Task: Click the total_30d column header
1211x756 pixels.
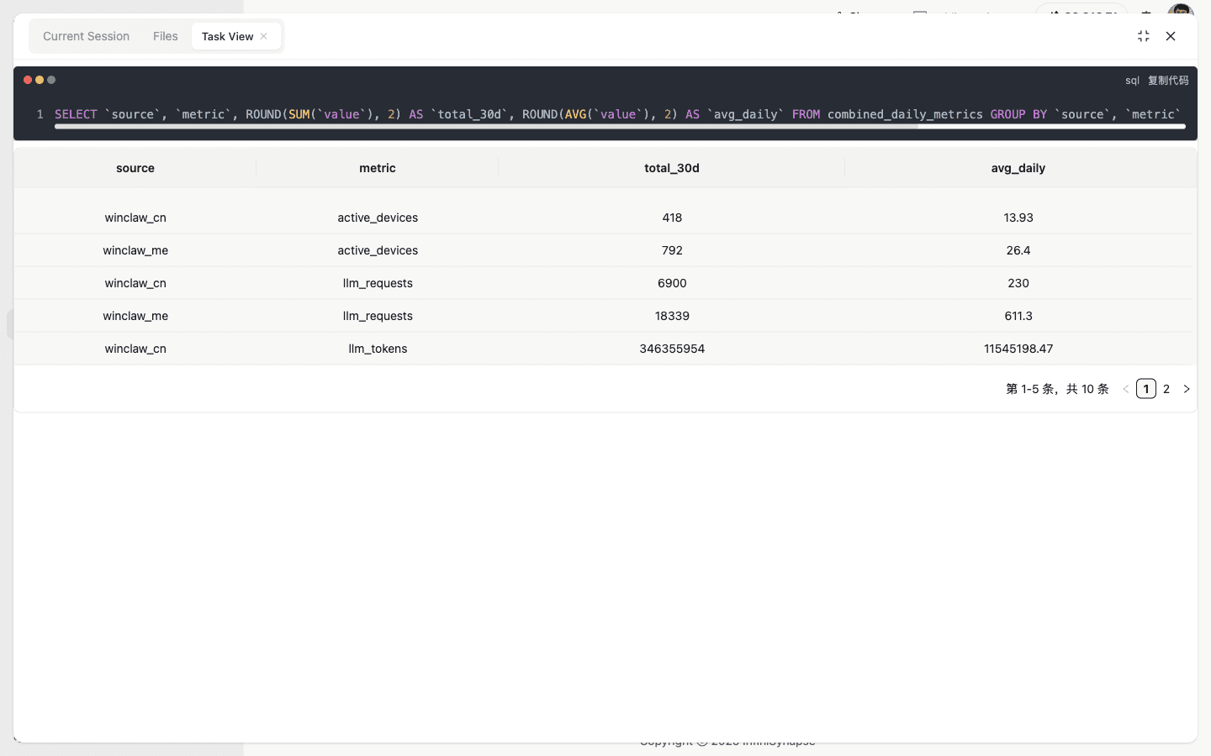Action: click(672, 168)
